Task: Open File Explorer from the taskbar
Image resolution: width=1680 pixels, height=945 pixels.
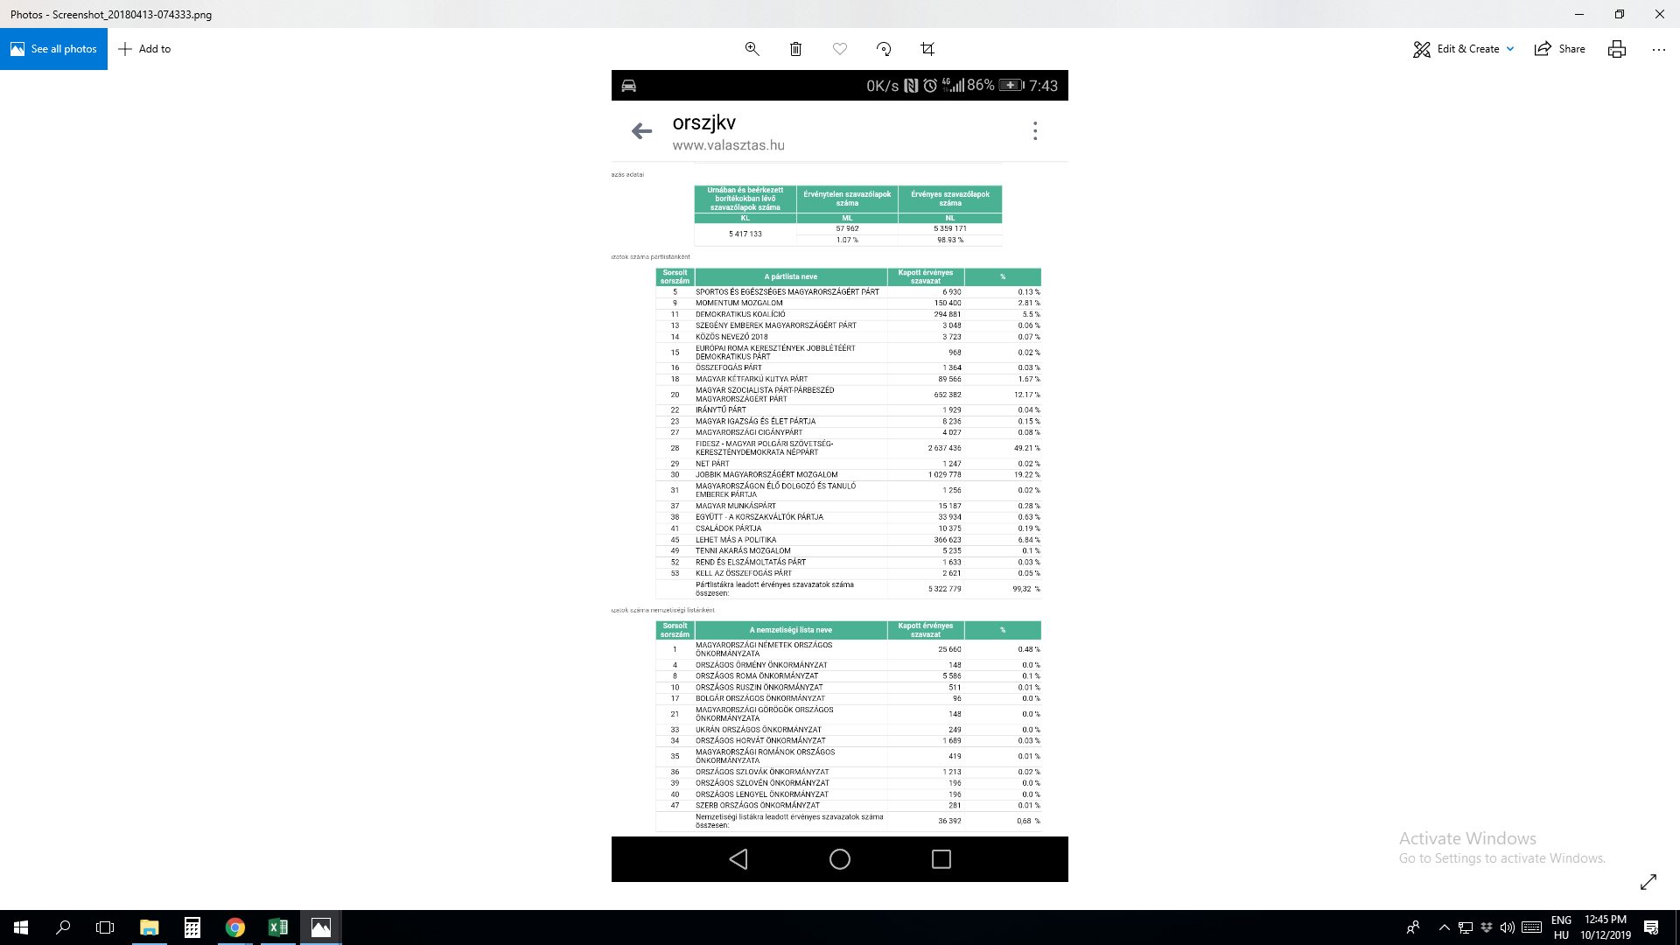Action: coord(150,927)
